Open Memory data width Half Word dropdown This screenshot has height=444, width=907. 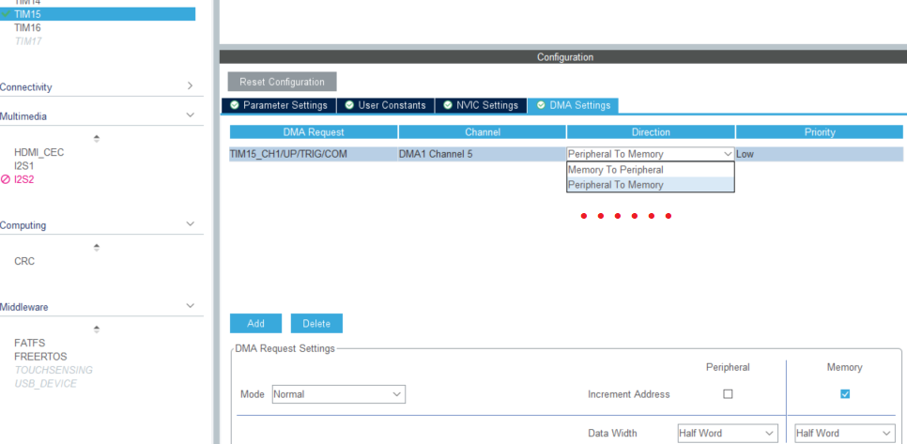click(844, 433)
